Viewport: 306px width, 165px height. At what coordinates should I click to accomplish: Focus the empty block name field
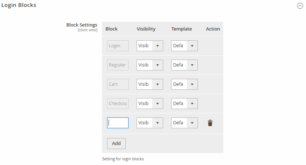click(x=118, y=123)
